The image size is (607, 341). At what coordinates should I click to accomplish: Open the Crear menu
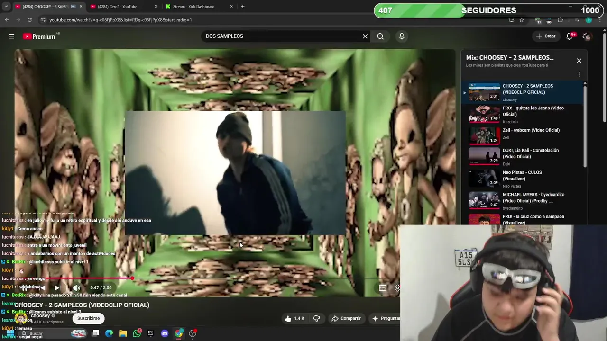546,36
